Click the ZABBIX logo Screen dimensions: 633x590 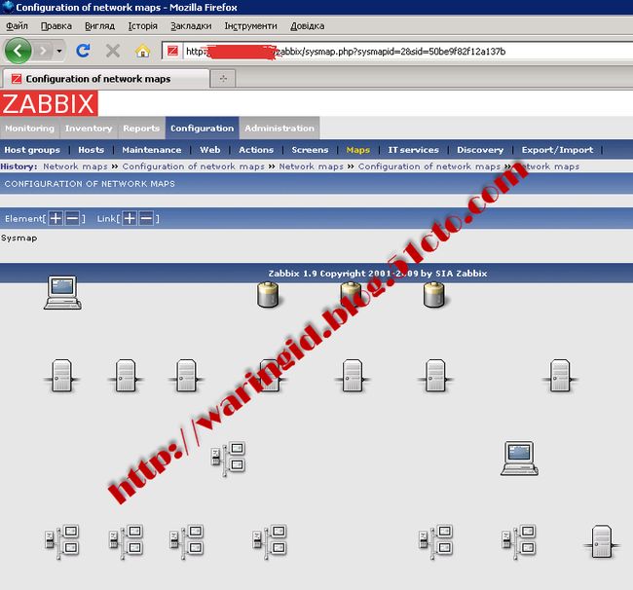[x=49, y=103]
